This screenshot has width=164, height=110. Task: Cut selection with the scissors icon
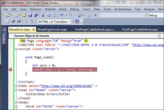[x=43, y=15]
